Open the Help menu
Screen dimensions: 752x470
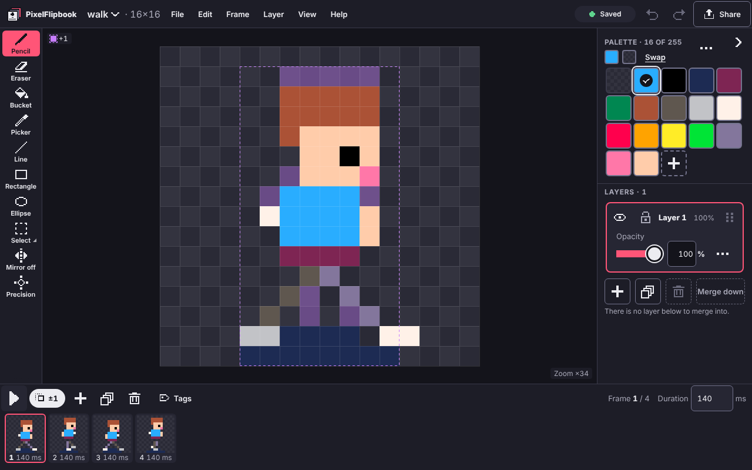click(x=339, y=14)
